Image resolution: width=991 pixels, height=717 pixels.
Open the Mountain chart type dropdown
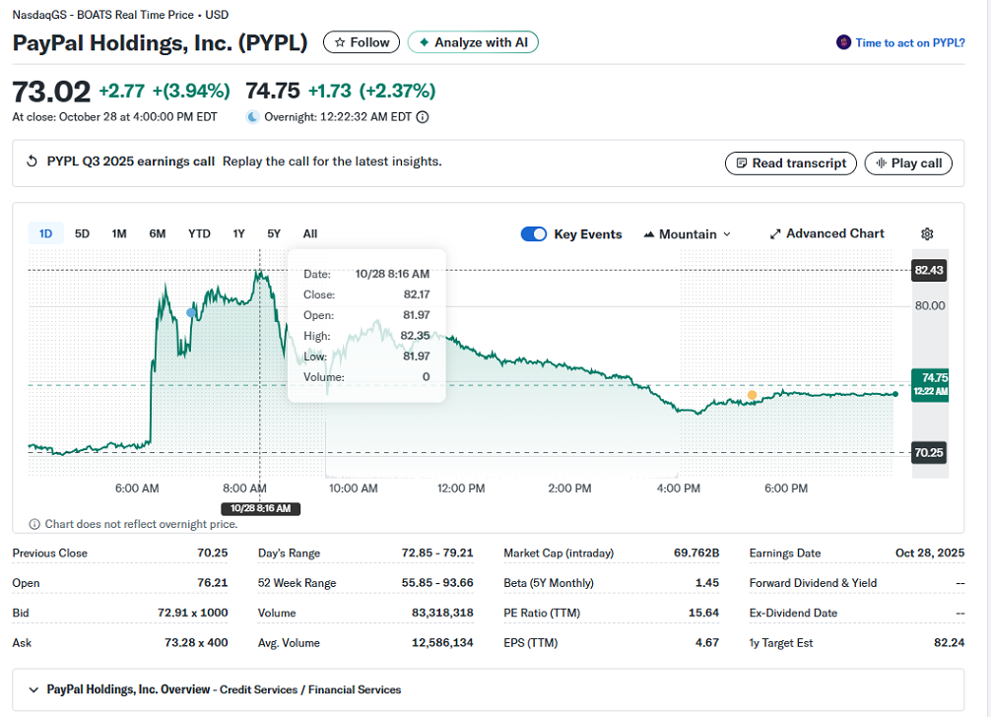(x=688, y=234)
